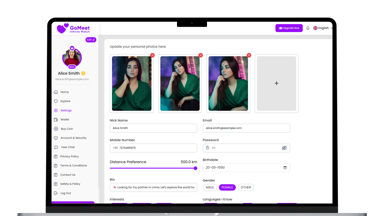384x216 pixels.
Task: Click the GoMeet heart logo
Action: click(x=63, y=28)
